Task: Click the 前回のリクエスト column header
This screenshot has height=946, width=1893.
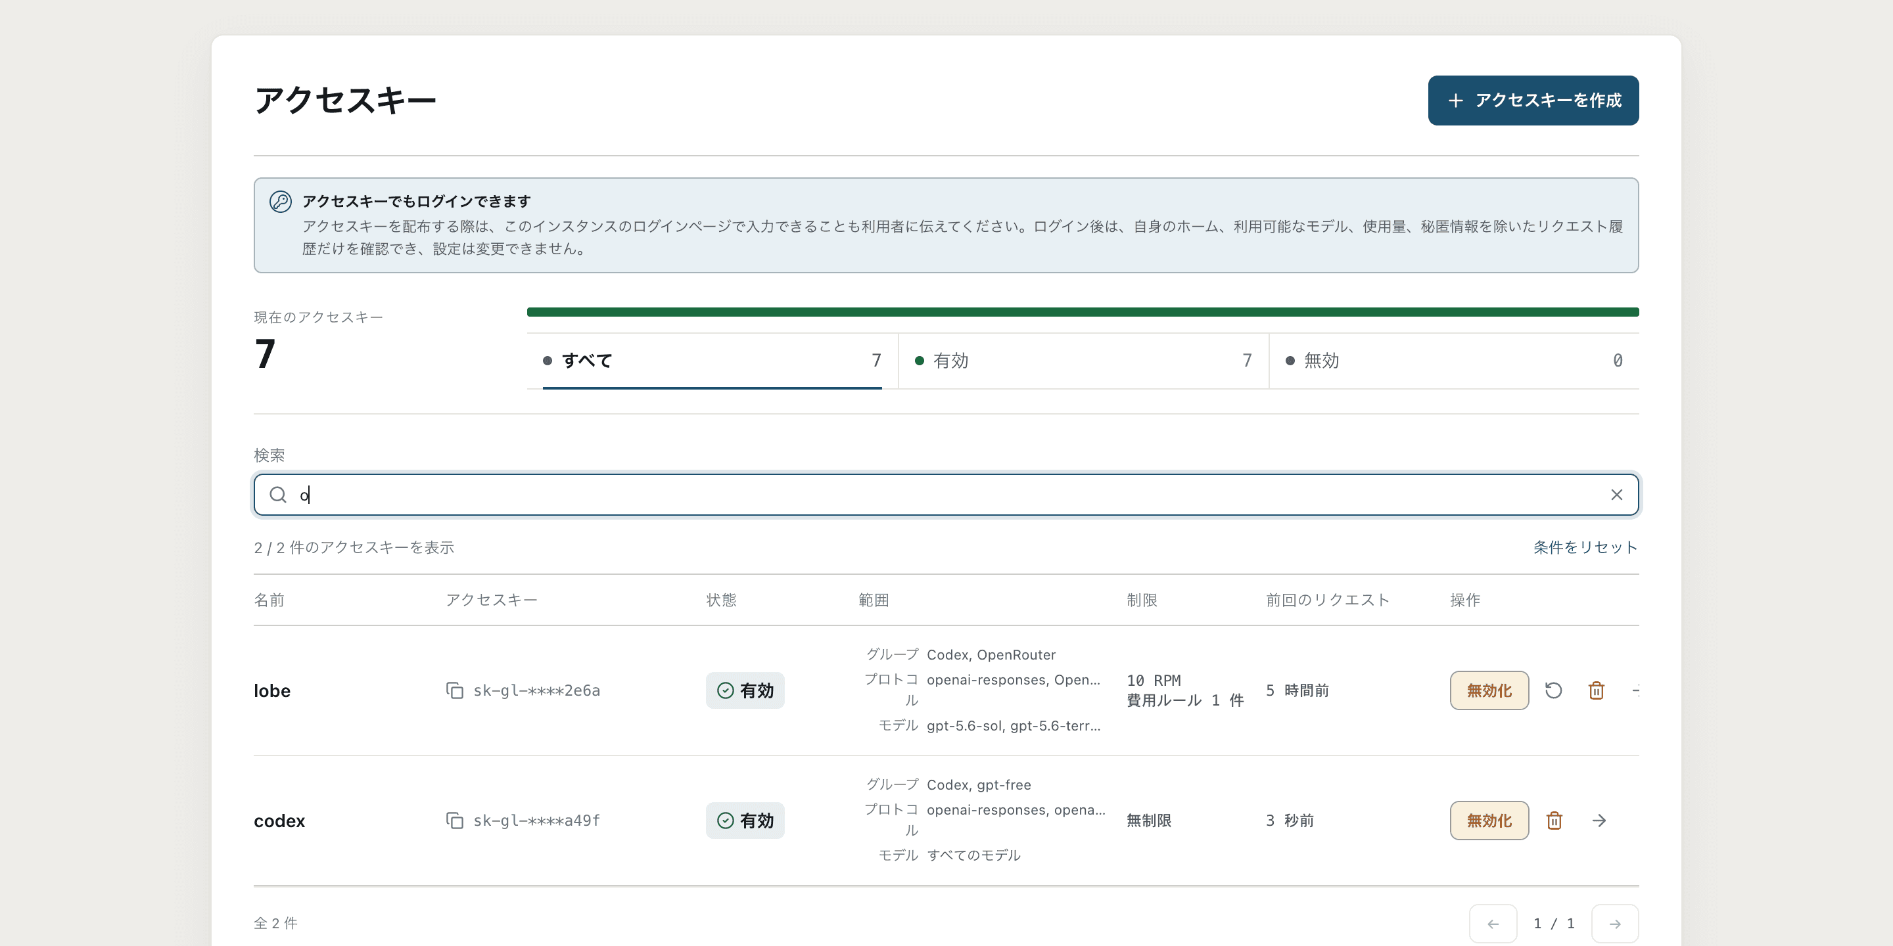Action: (1327, 600)
